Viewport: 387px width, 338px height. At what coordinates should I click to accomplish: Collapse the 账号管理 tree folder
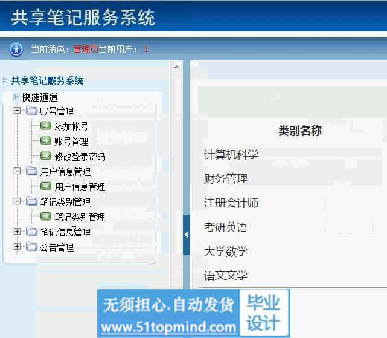click(17, 110)
